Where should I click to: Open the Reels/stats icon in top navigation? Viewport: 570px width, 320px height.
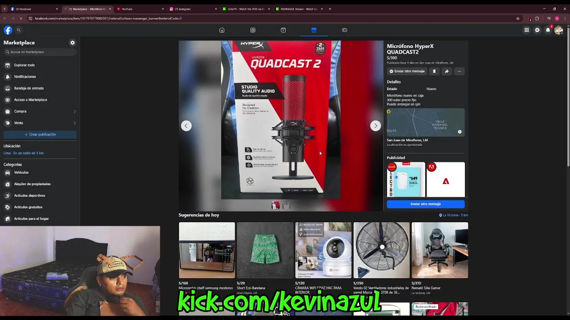click(252, 30)
